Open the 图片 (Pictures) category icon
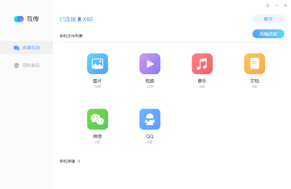 click(x=98, y=64)
